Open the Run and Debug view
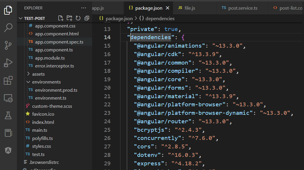 tap(8, 63)
